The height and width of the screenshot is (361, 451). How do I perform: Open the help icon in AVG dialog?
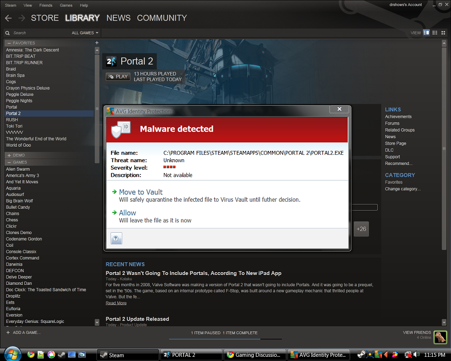[x=116, y=238]
